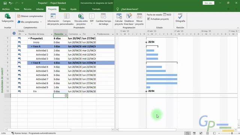Click task mode icon for Actividad 1
Image resolution: width=240 pixels, height=135 pixels.
[19, 50]
